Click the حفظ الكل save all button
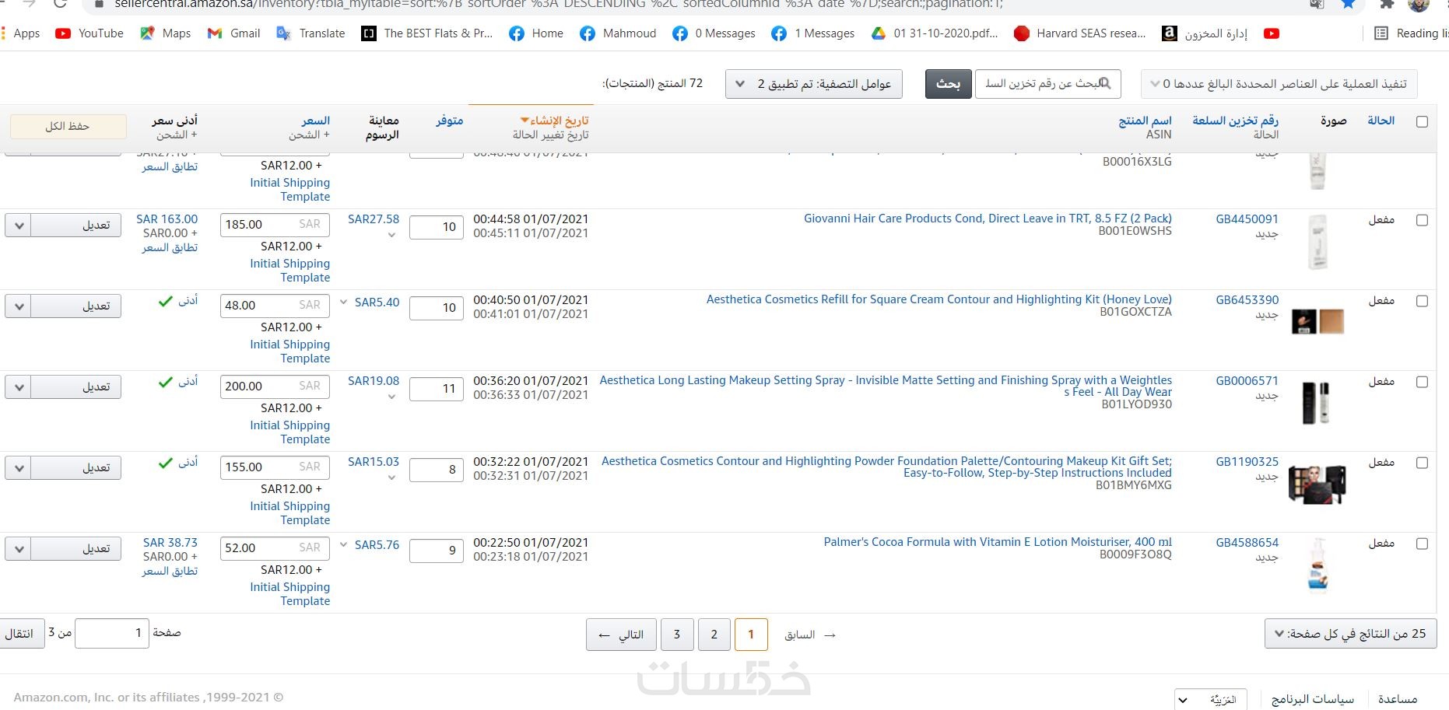 (x=68, y=126)
